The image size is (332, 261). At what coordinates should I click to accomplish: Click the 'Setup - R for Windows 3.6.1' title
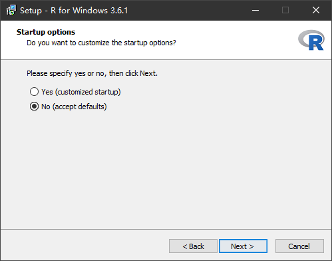coord(74,11)
